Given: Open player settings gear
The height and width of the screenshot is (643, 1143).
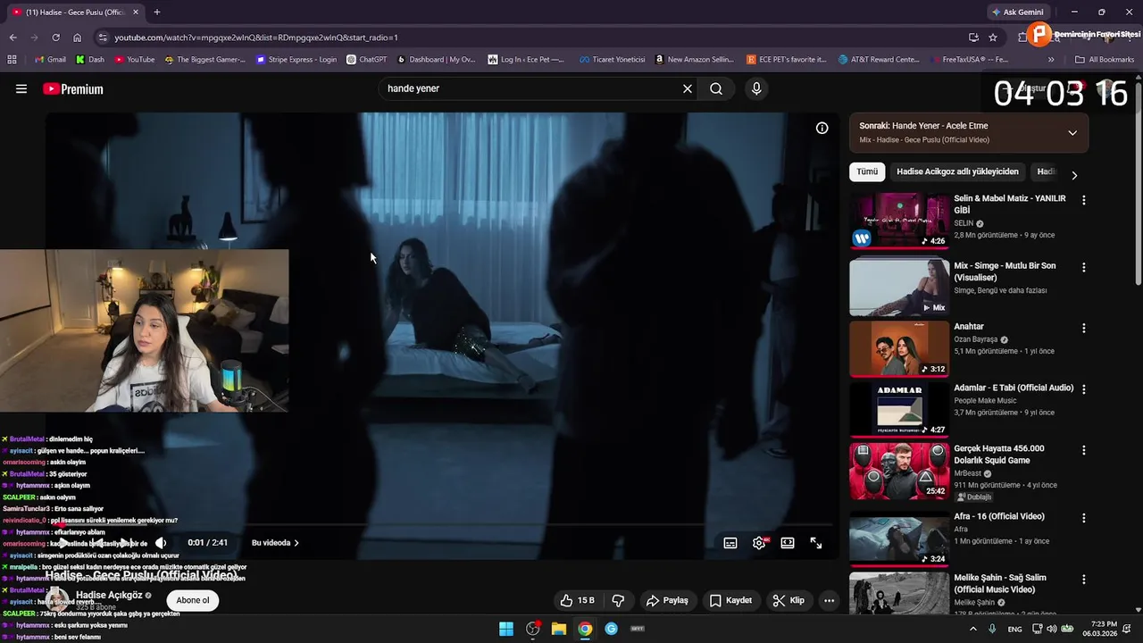Looking at the screenshot, I should (759, 543).
